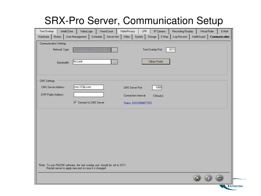Switch to the LPR tab
The width and height of the screenshot is (261, 196).
point(144,31)
